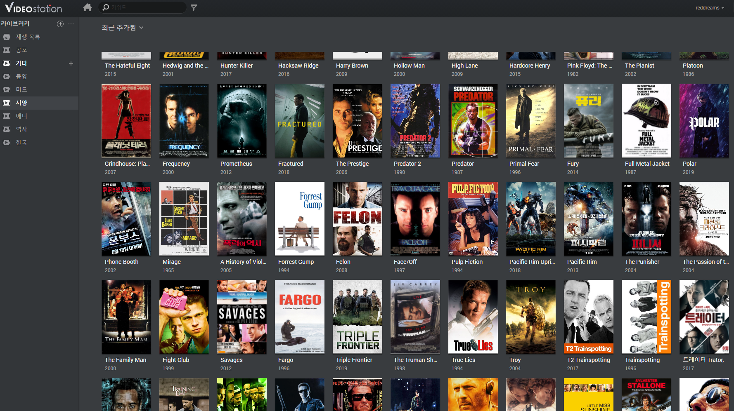
Task: Open the Fury movie poster
Action: coord(589,121)
